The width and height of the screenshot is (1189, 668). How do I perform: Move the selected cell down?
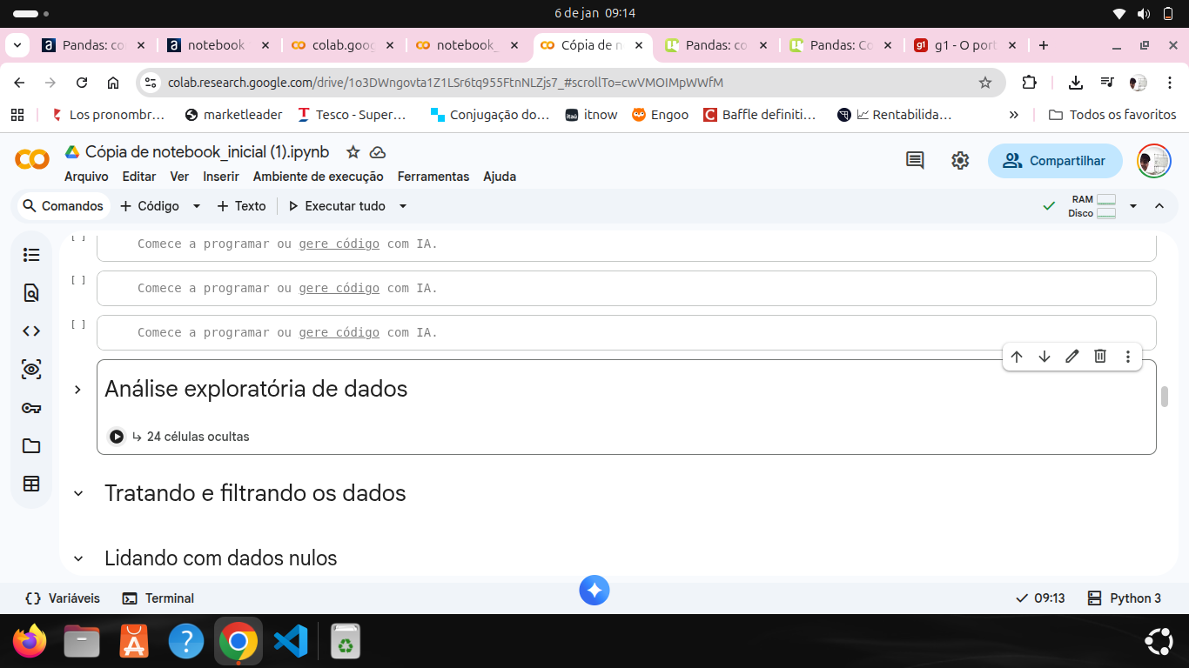click(x=1045, y=356)
